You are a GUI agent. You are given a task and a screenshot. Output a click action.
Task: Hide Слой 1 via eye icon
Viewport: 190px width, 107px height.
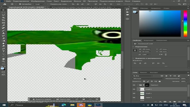coord(134,93)
